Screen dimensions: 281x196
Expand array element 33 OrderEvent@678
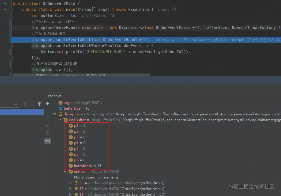tap(70, 189)
